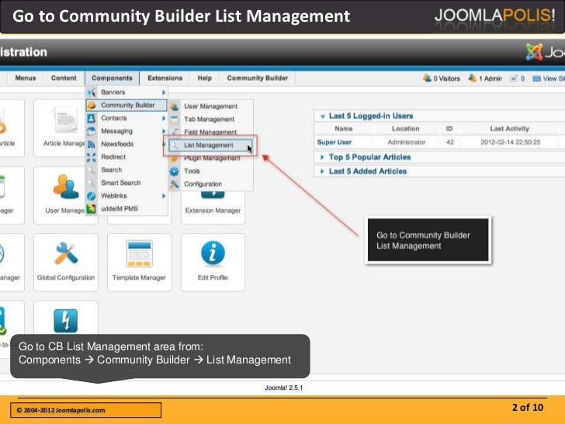565x424 pixels.
Task: Open the Super User link
Action: [334, 142]
